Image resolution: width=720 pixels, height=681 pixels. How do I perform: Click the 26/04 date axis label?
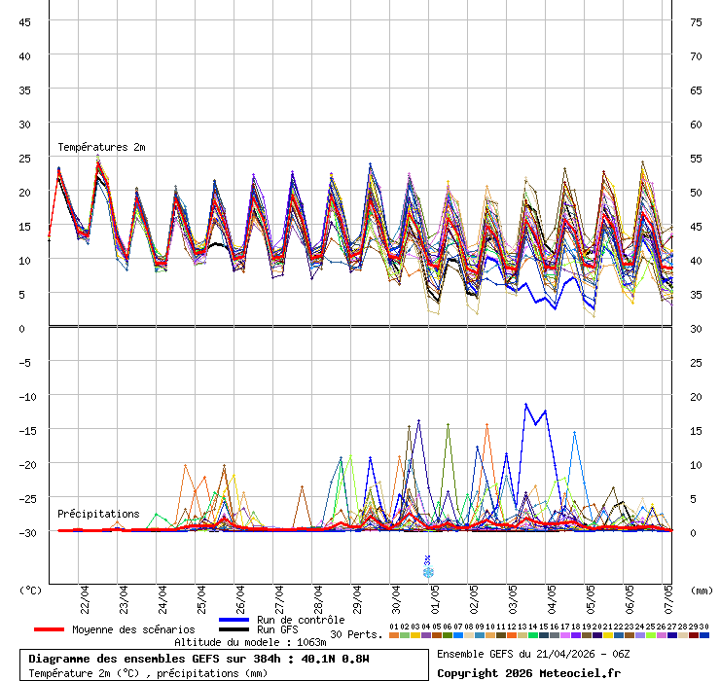point(240,595)
